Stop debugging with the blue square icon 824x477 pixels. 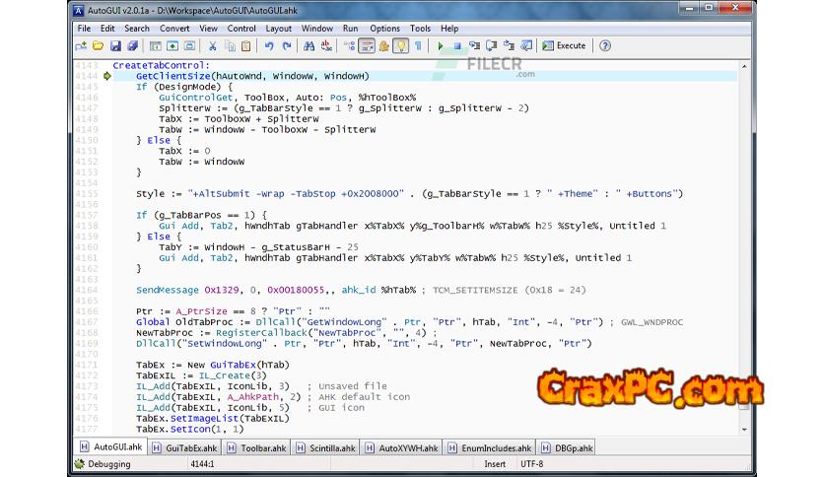(458, 46)
